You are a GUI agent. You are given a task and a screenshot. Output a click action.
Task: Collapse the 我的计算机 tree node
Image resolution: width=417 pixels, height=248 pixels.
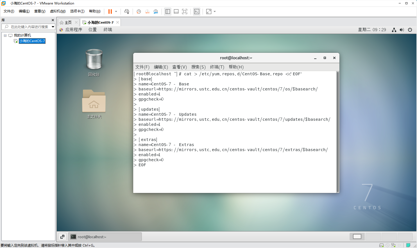click(x=5, y=35)
